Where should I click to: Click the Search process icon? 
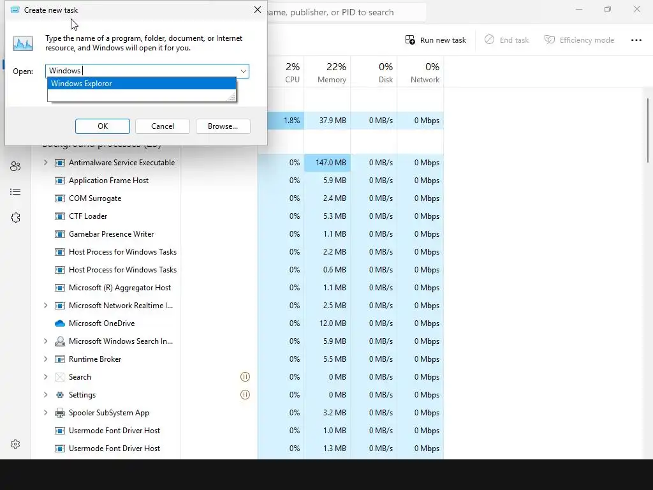click(60, 377)
